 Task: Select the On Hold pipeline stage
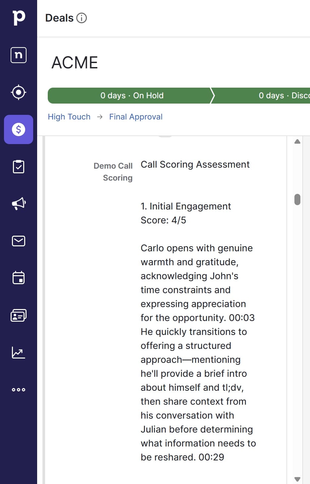(x=132, y=96)
